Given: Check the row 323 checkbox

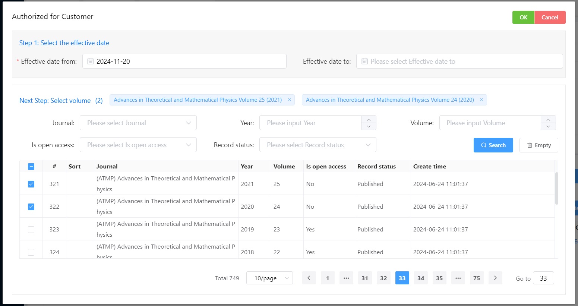Looking at the screenshot, I should click(31, 230).
